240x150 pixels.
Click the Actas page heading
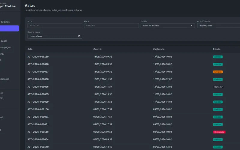pyautogui.click(x=30, y=6)
